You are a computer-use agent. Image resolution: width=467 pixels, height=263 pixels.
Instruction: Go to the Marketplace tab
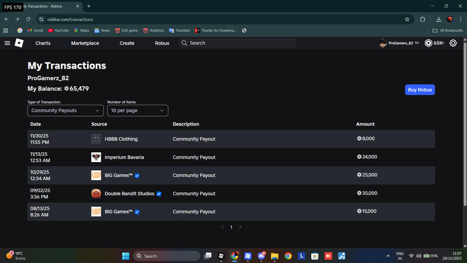85,43
